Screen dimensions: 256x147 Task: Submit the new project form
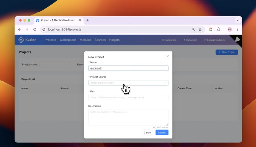(x=162, y=132)
